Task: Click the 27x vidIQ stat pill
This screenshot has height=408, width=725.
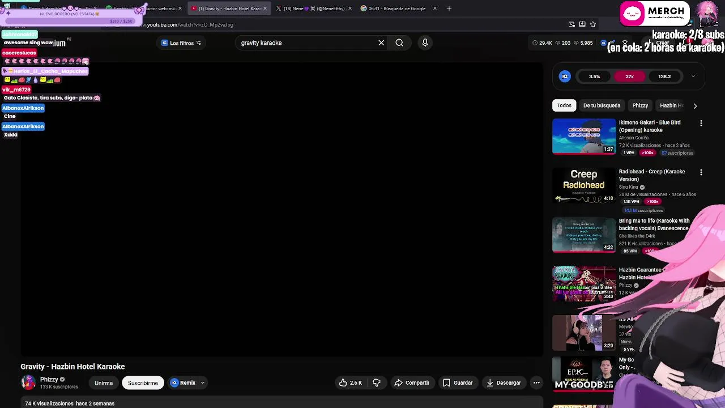Action: [x=629, y=76]
